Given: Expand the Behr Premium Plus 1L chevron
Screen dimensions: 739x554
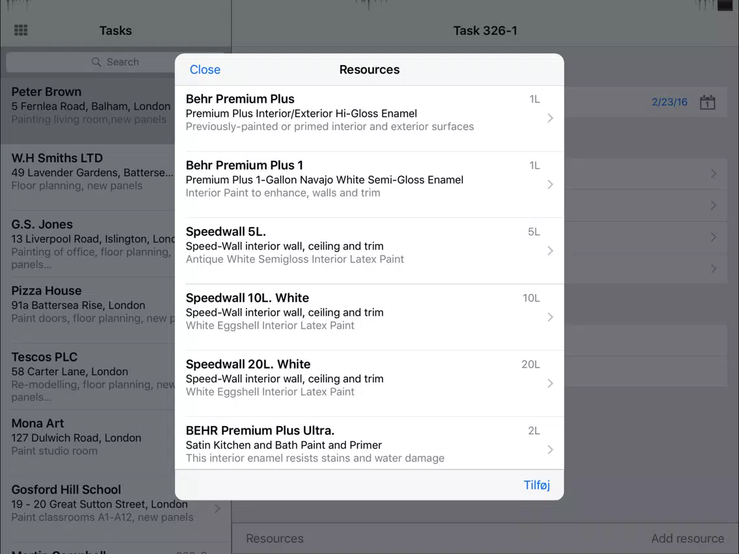Looking at the screenshot, I should click(550, 118).
